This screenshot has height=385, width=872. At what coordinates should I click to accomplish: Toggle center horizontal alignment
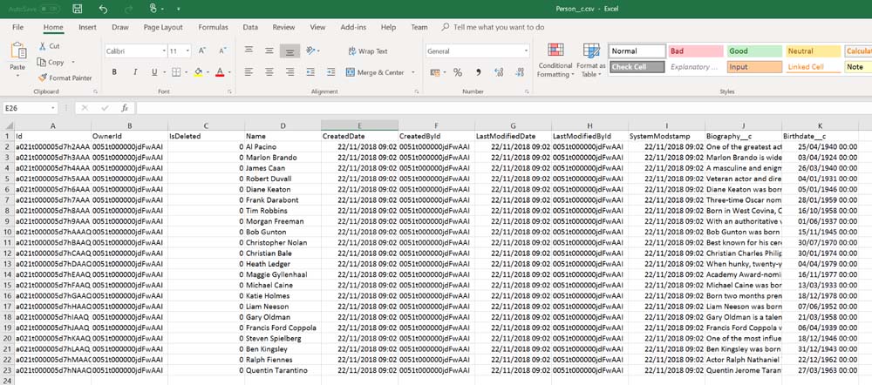tap(269, 72)
